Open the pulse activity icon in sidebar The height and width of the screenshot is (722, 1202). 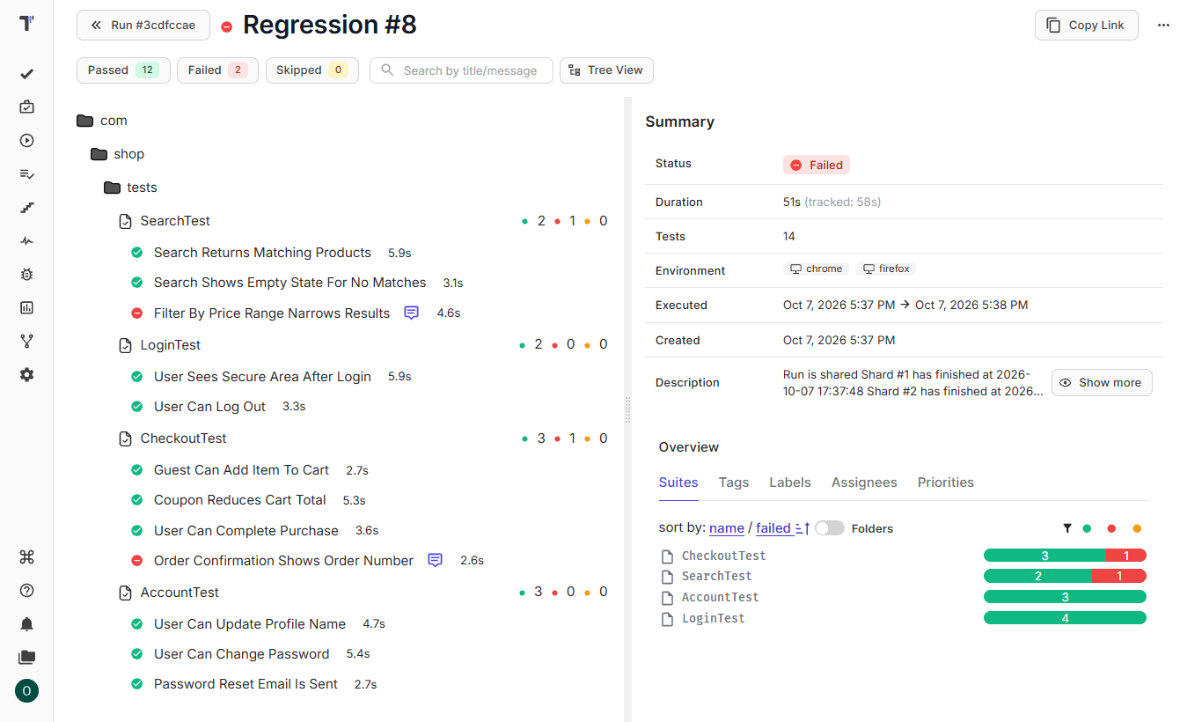tap(26, 241)
